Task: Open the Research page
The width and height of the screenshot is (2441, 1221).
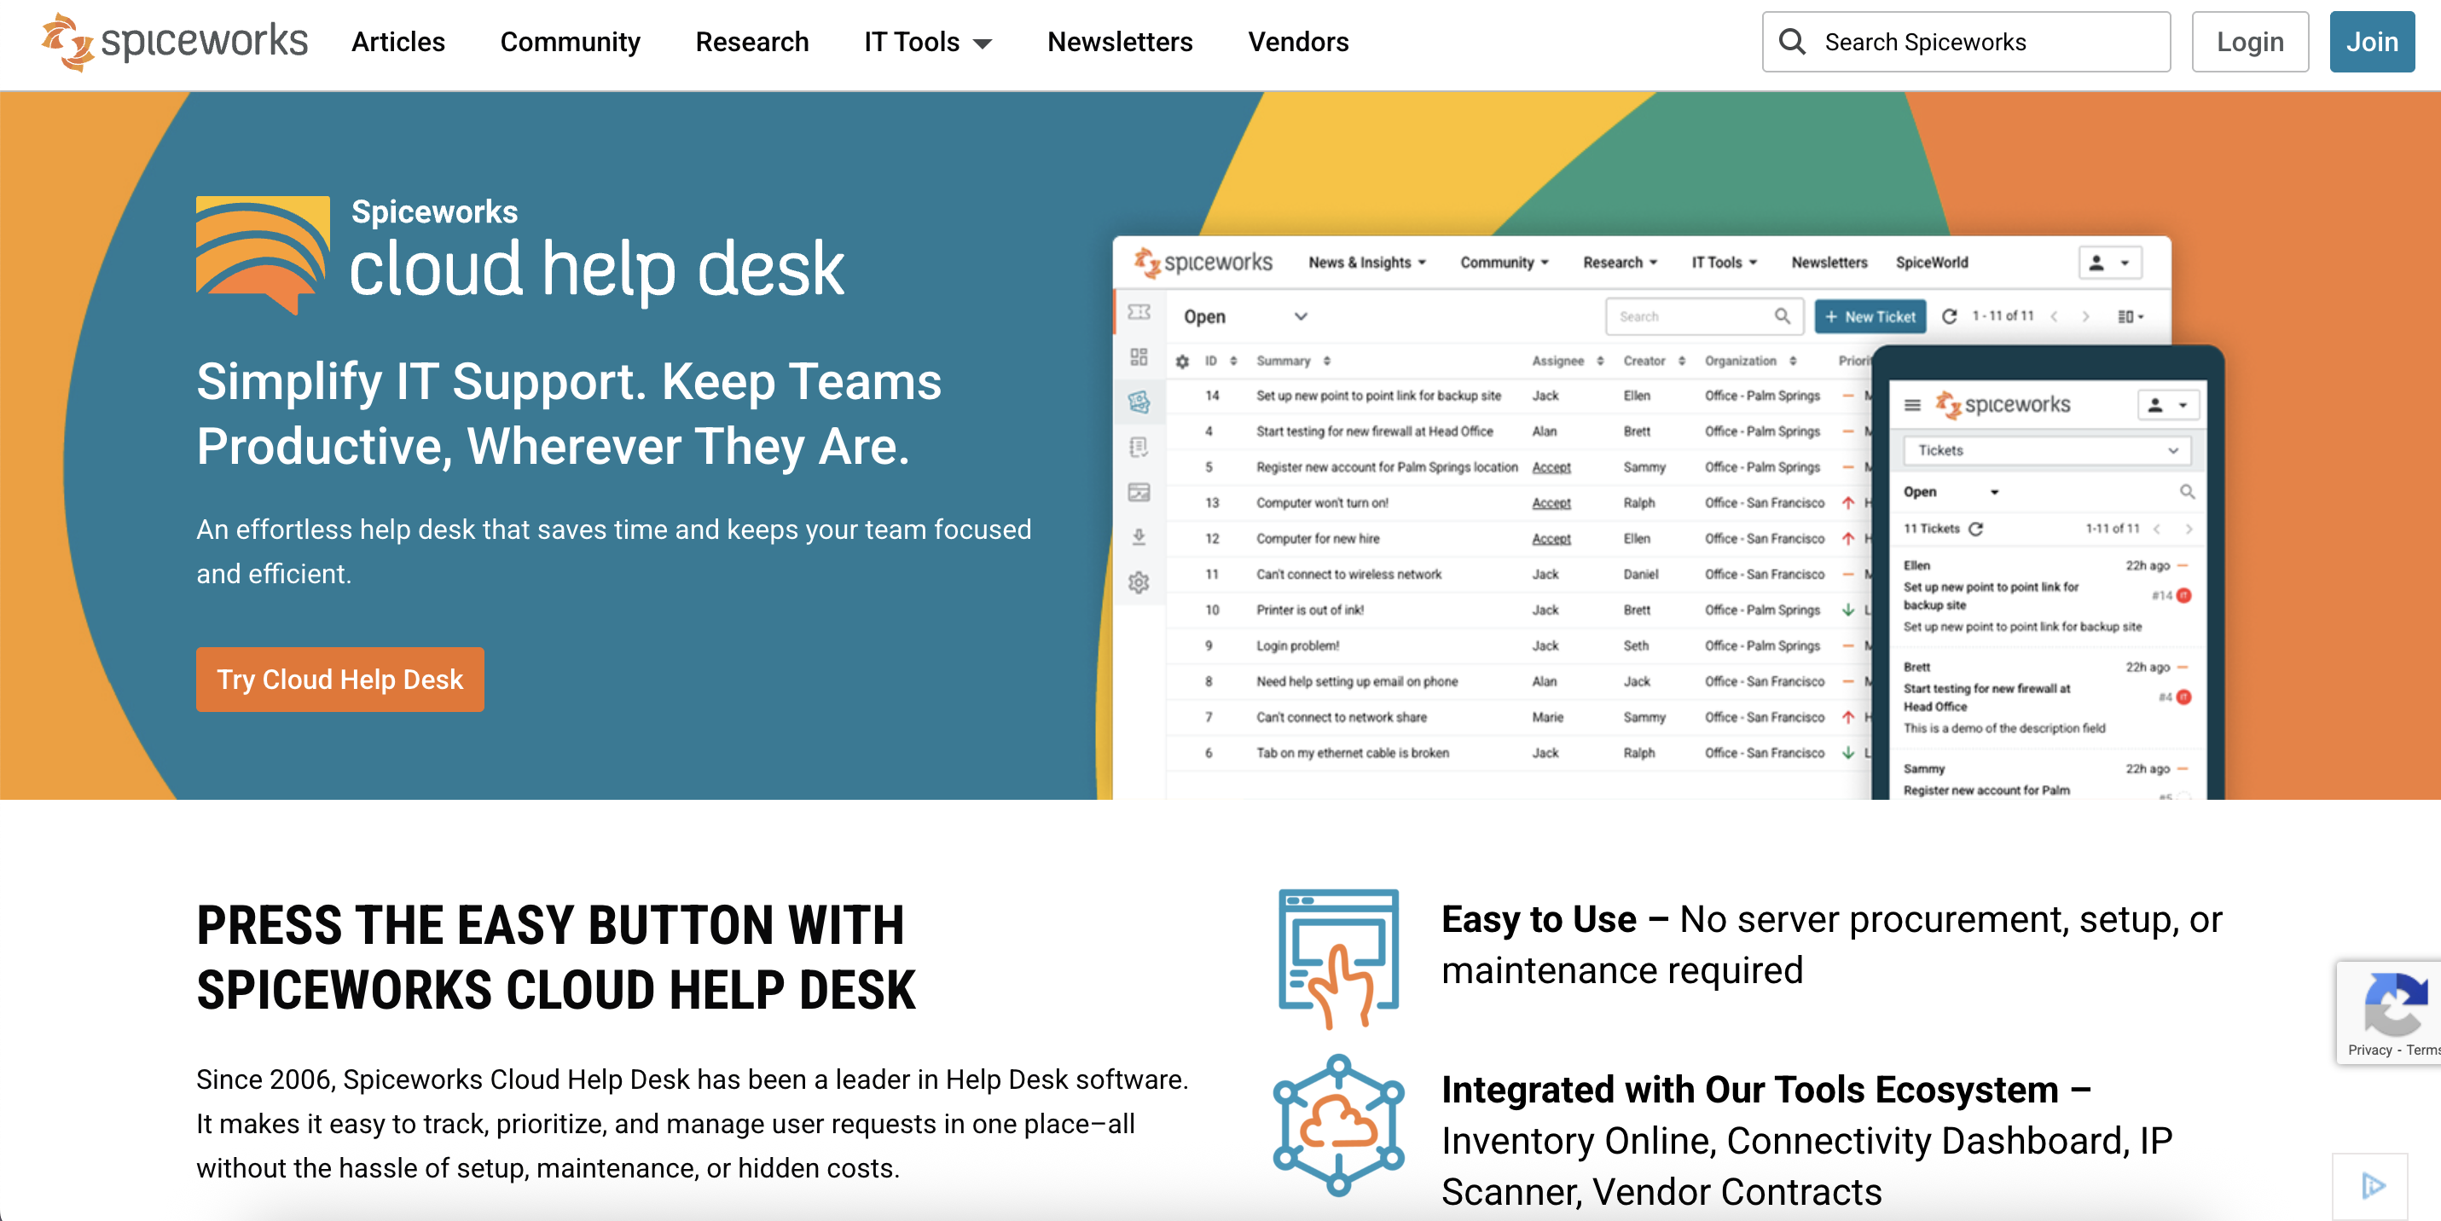Action: [x=751, y=42]
